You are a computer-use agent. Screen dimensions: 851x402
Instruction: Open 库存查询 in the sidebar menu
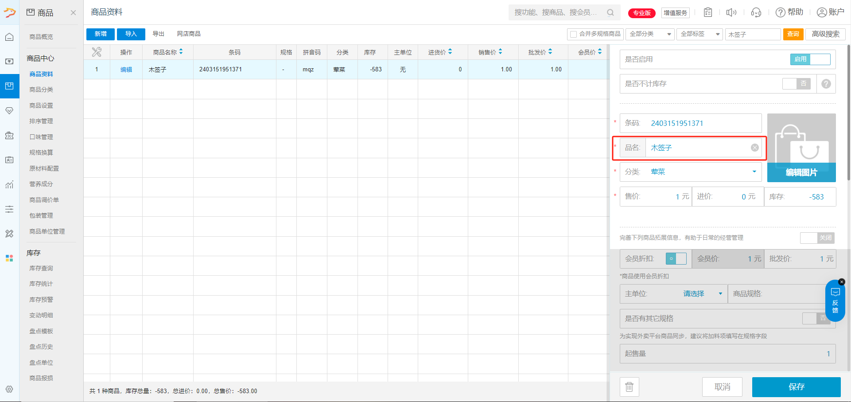pos(41,268)
